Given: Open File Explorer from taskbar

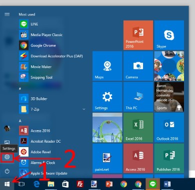Looking at the screenshot, I should pos(51,184).
